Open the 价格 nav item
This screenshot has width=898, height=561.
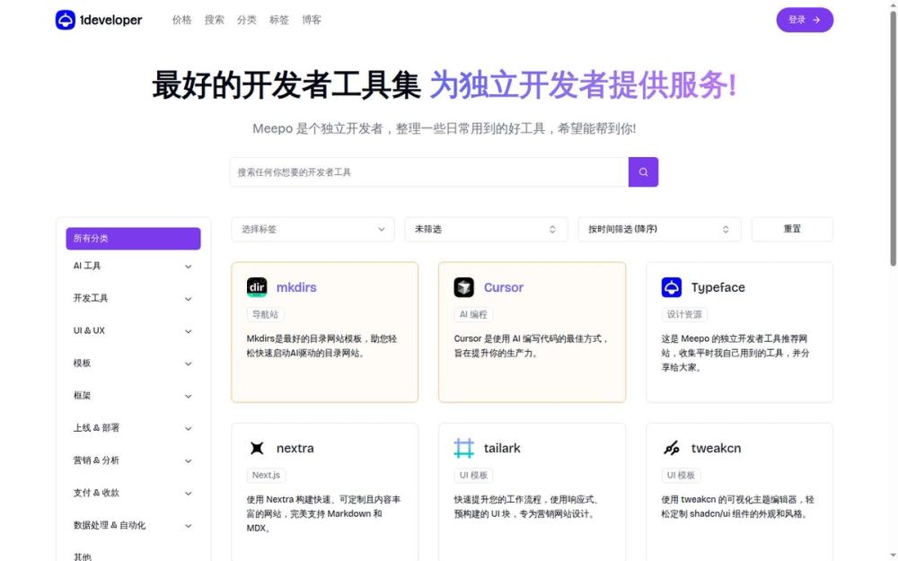tap(181, 20)
